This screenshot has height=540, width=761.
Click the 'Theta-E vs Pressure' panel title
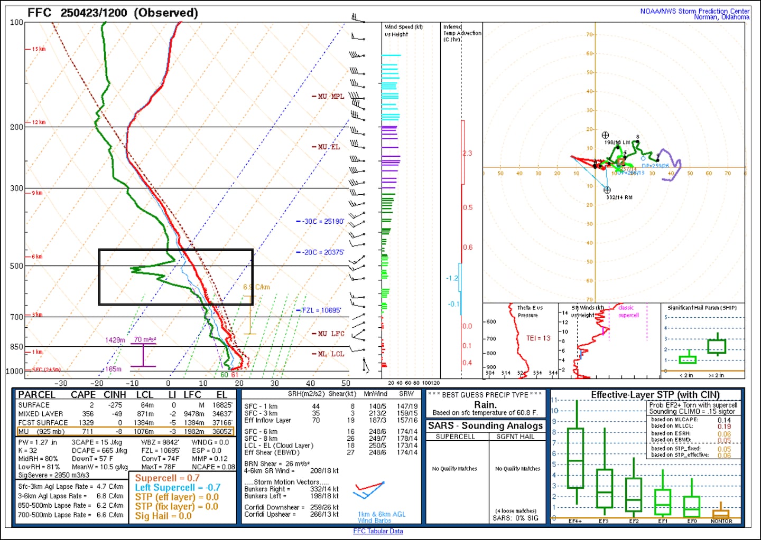[x=530, y=311]
